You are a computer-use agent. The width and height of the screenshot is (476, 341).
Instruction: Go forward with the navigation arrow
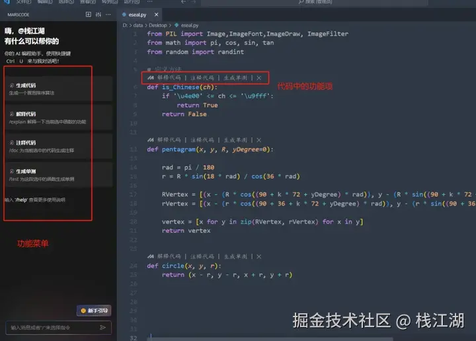coord(193,1)
